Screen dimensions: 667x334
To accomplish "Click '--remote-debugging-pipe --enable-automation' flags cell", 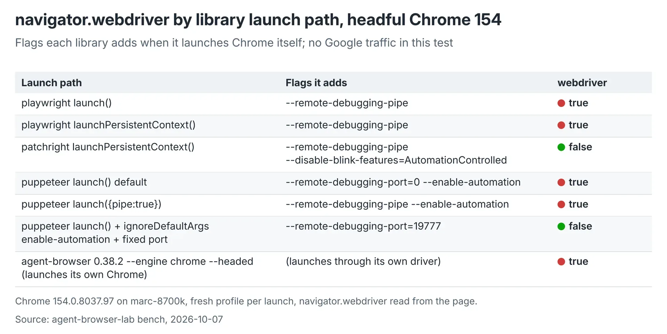I will point(397,204).
